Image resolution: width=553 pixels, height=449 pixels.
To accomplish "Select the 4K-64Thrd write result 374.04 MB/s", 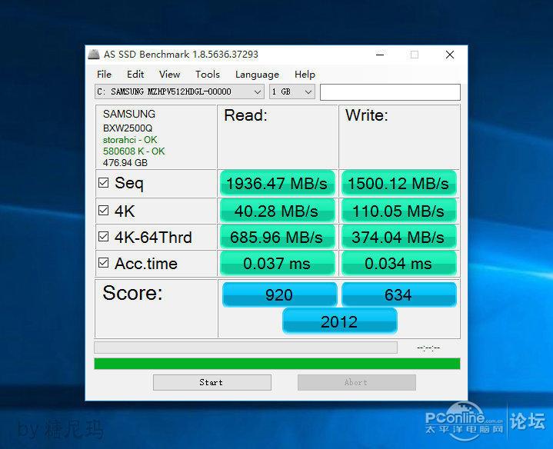I will coord(398,237).
